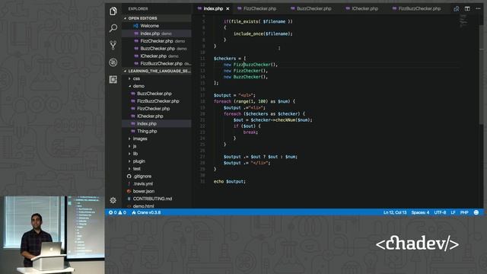Image resolution: width=487 pixels, height=274 pixels.
Task: Change PHP language mode
Action: point(464,212)
